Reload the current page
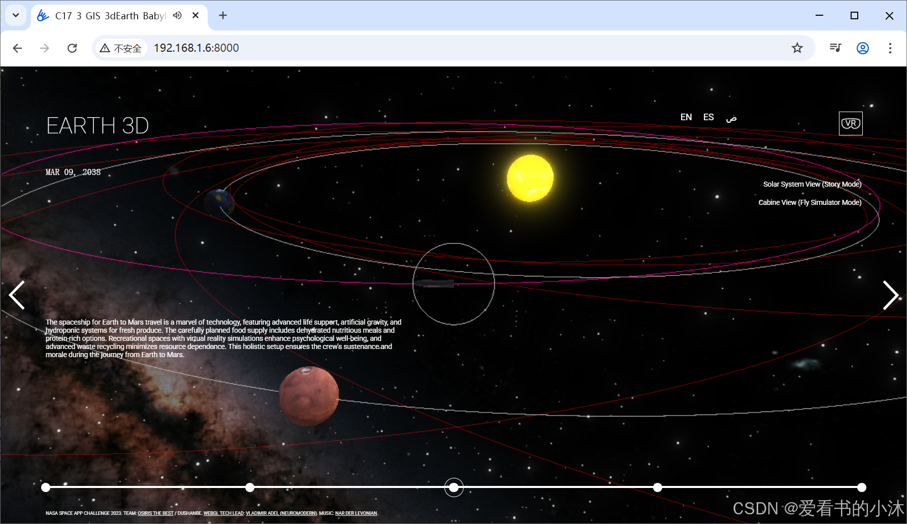Screen dimensions: 907x524 [x=72, y=48]
